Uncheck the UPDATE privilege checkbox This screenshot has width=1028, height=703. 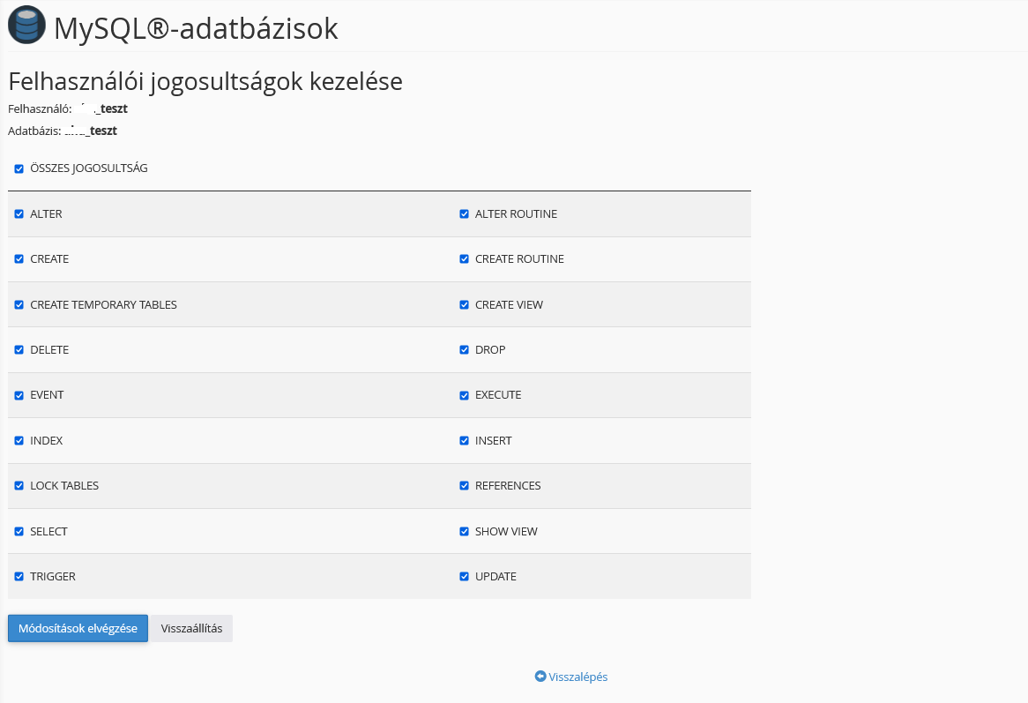coord(464,577)
